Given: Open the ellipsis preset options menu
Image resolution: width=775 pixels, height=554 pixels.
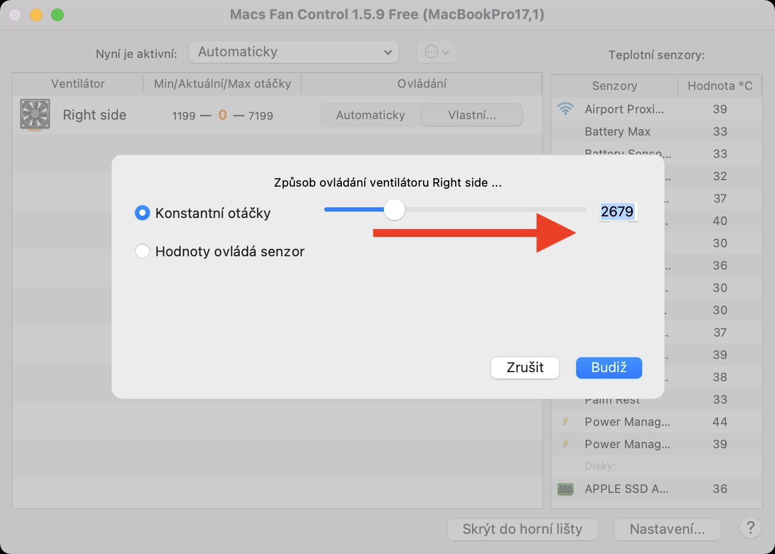Looking at the screenshot, I should pyautogui.click(x=436, y=52).
